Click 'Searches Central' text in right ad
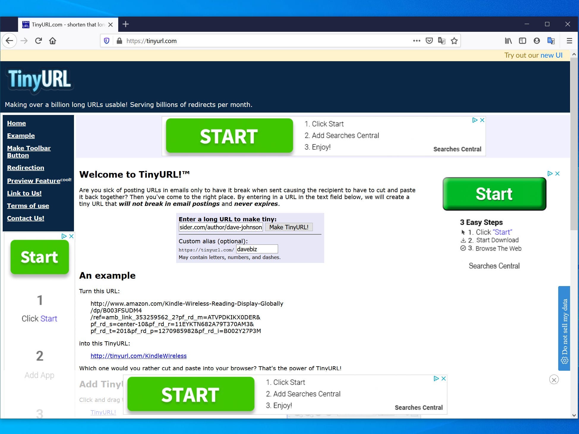This screenshot has width=579, height=434. (494, 266)
